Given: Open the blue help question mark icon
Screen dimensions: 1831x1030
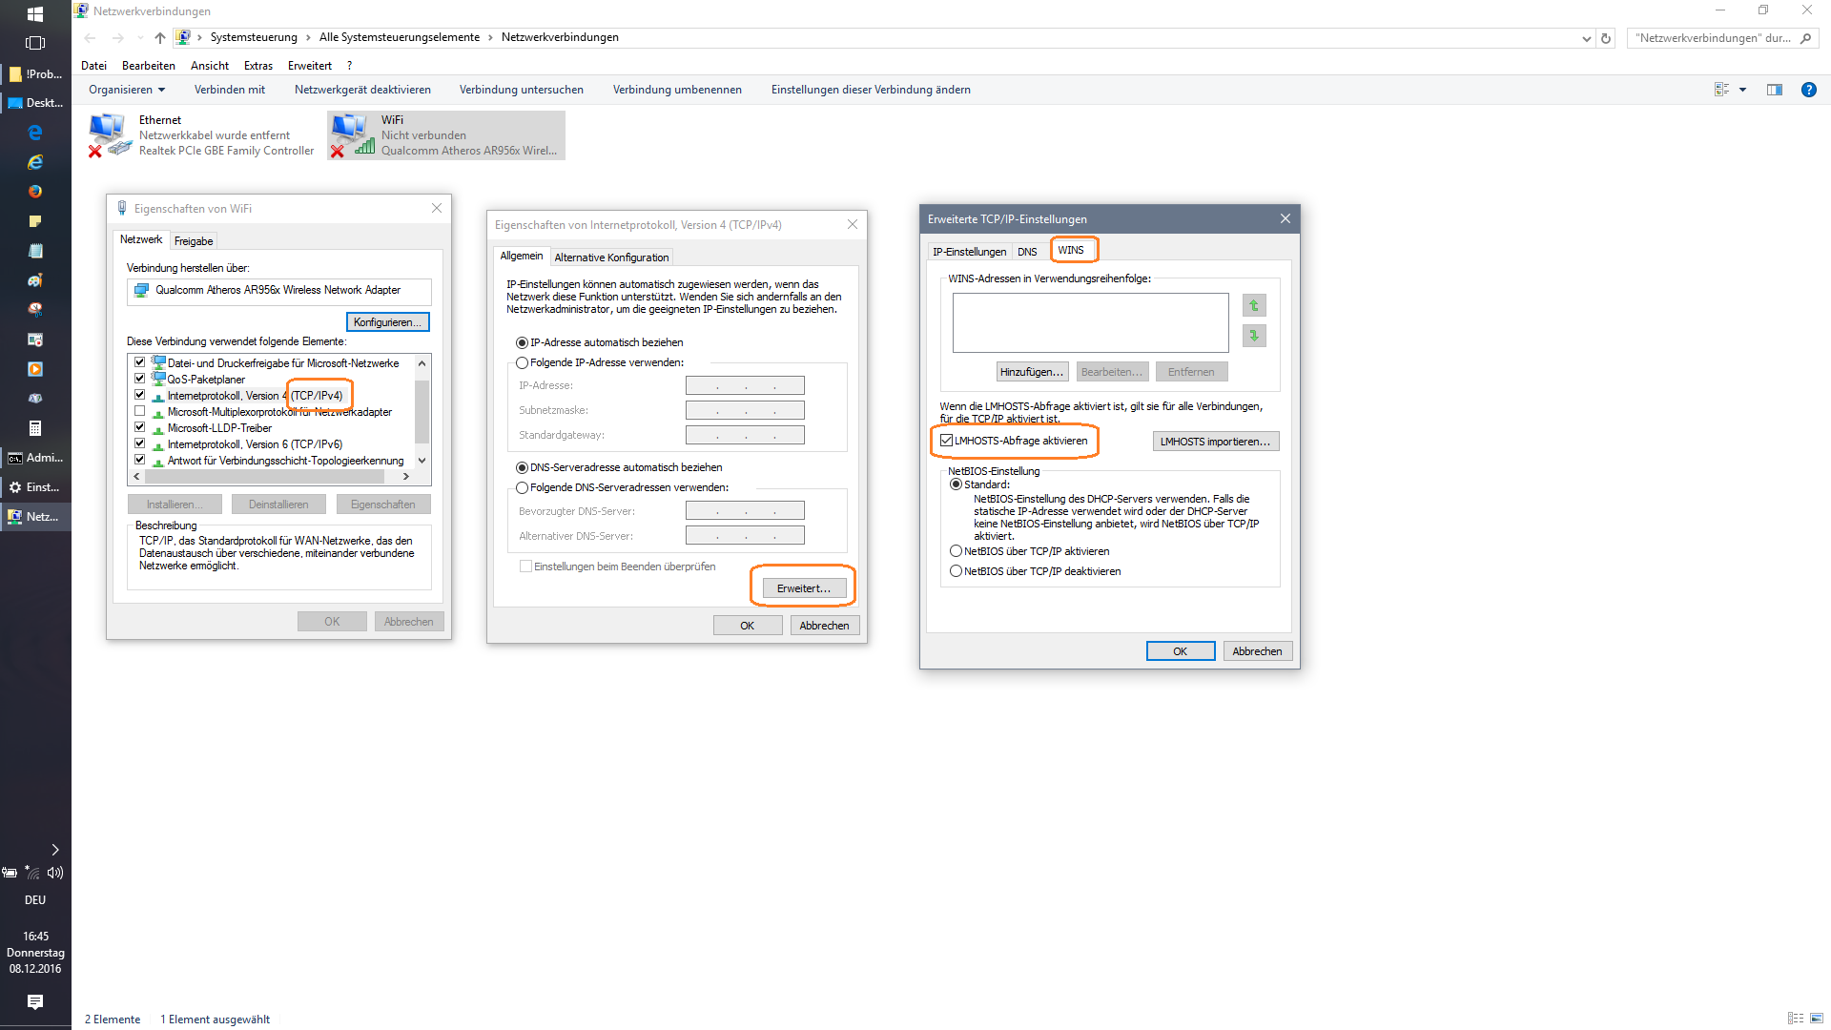Looking at the screenshot, I should click(x=1808, y=90).
